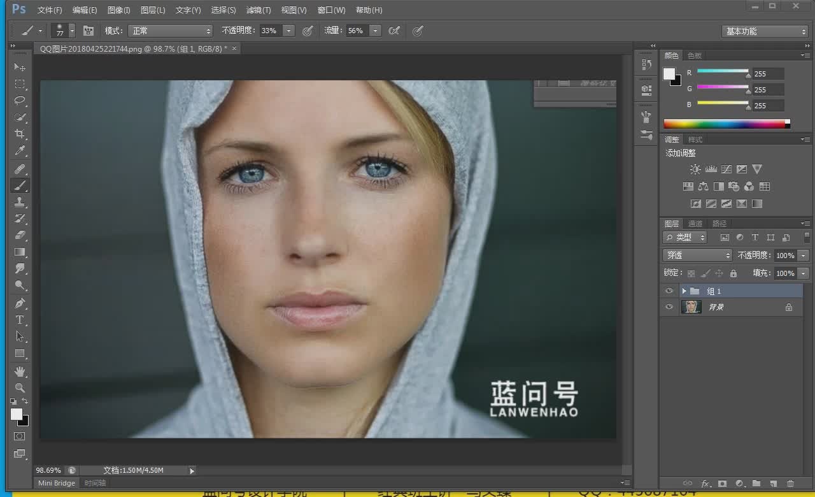The height and width of the screenshot is (497, 815).
Task: Open the 基本功能 workspace dropdown
Action: point(765,31)
